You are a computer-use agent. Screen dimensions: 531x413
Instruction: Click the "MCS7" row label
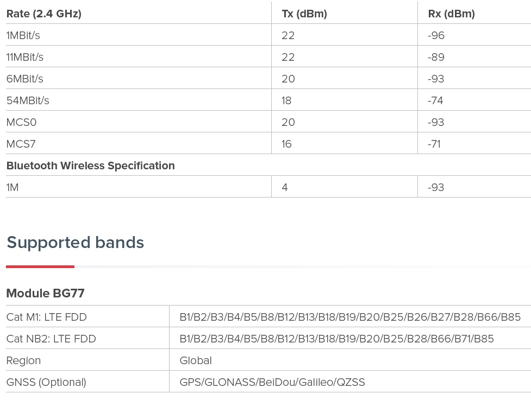point(21,144)
